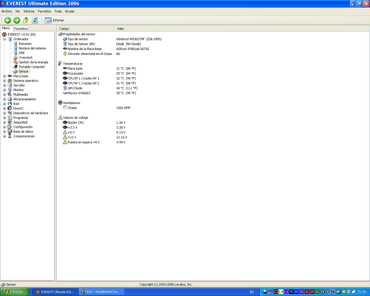370x296 pixels.
Task: Go forward with the green Forward arrow
Action: click(17, 20)
